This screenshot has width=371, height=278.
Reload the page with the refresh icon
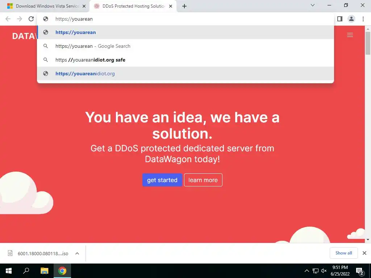(x=31, y=19)
